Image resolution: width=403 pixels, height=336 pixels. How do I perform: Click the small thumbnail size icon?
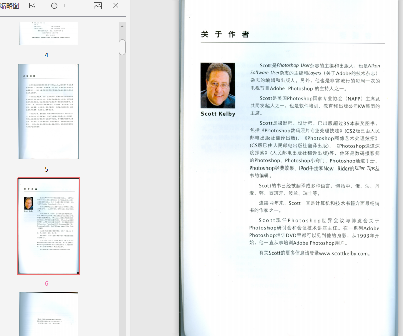(32, 5)
